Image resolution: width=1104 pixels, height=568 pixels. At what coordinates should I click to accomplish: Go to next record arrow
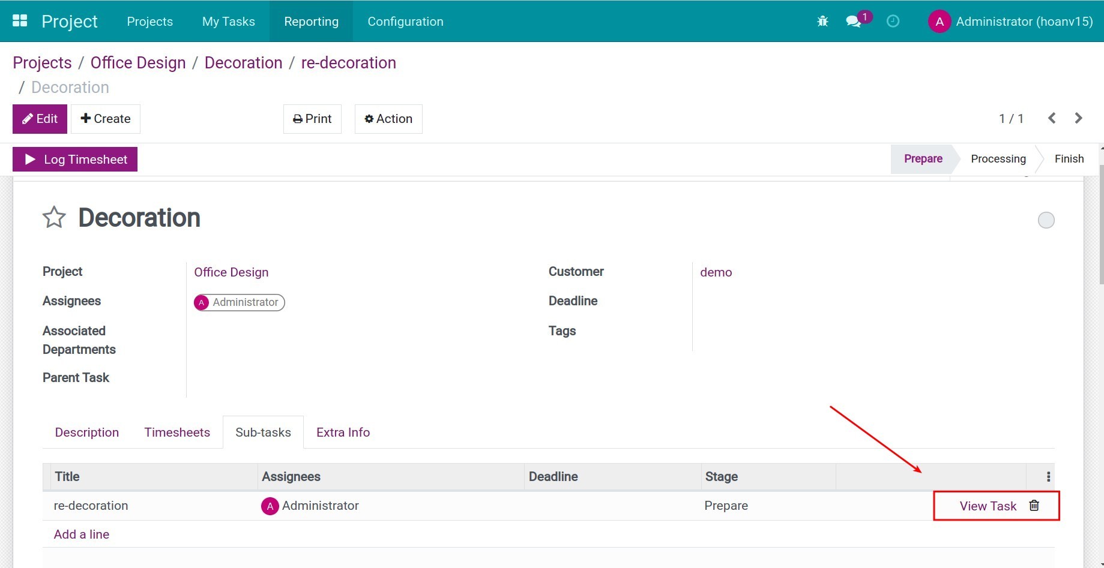click(x=1078, y=118)
